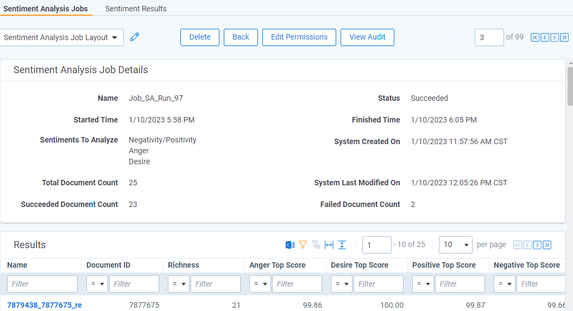Image resolution: width=573 pixels, height=311 pixels.
Task: Sort by Negative Top Score header
Action: pos(527,265)
